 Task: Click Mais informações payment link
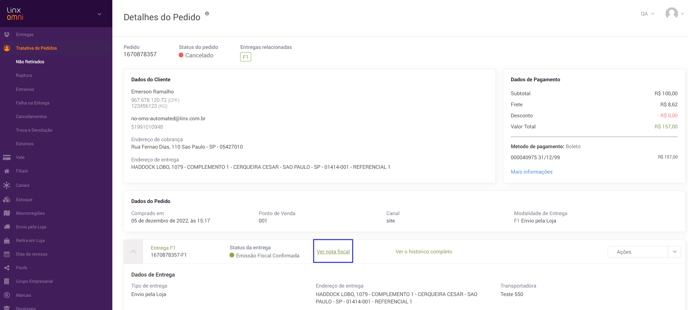click(531, 172)
